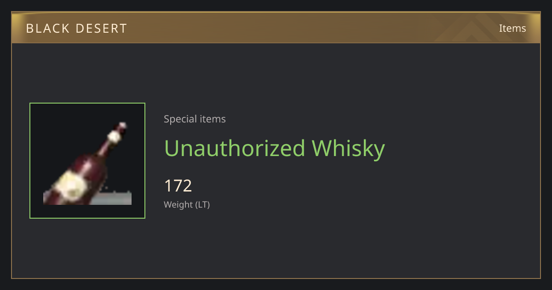Click the gray surface beneath the bottle

pos(113,198)
